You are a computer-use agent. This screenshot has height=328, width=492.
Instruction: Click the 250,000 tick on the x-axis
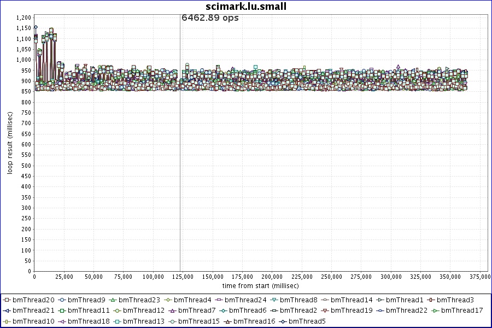[x=331, y=277]
